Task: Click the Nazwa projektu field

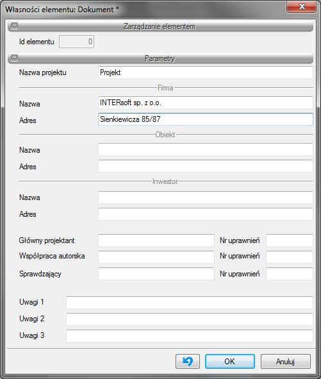Action: coord(206,72)
